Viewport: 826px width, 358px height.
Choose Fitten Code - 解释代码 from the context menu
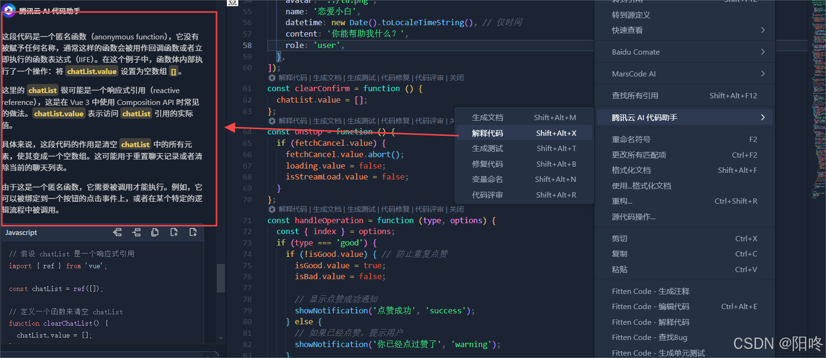point(684,322)
